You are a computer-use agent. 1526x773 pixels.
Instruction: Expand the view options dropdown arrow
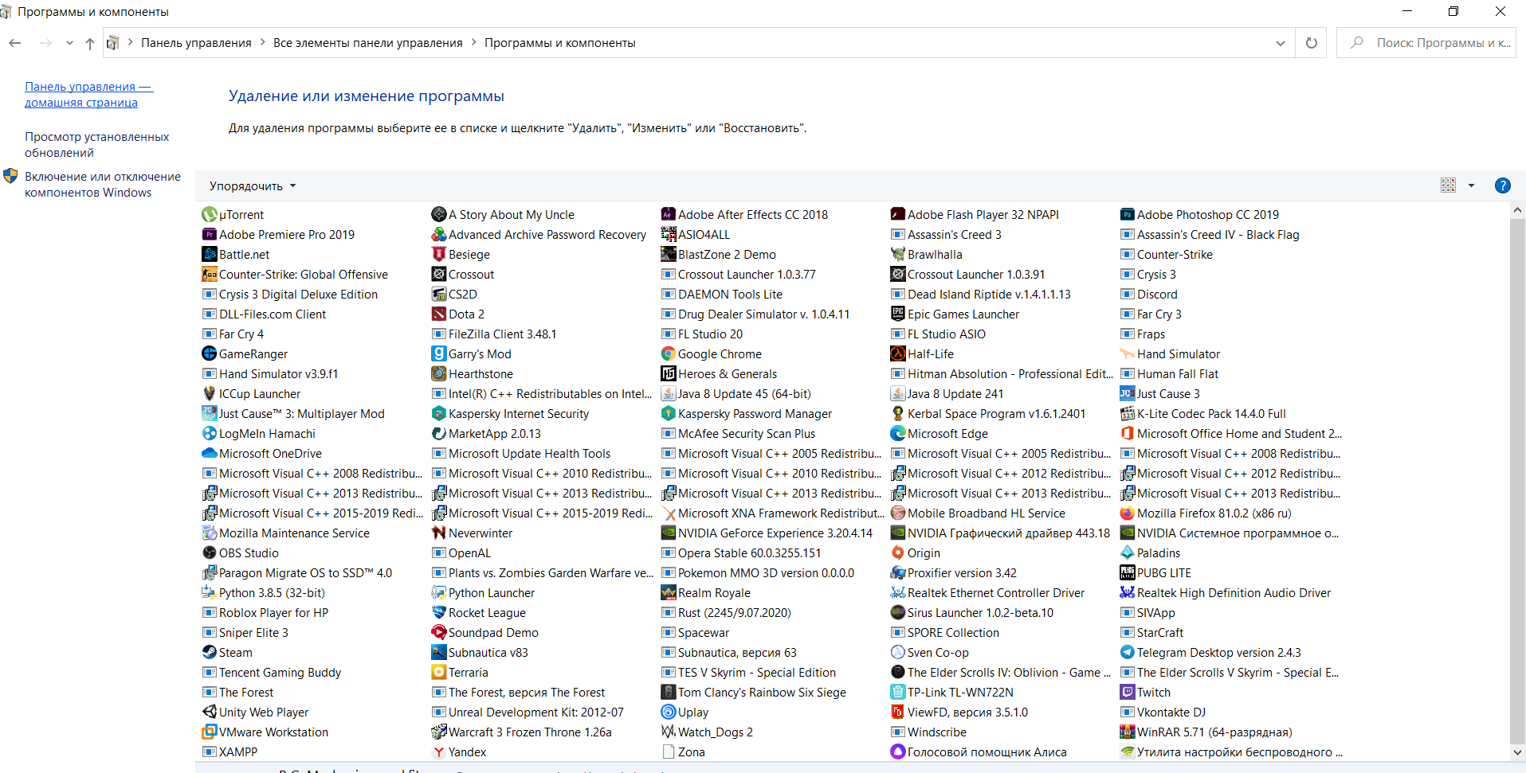[1471, 185]
